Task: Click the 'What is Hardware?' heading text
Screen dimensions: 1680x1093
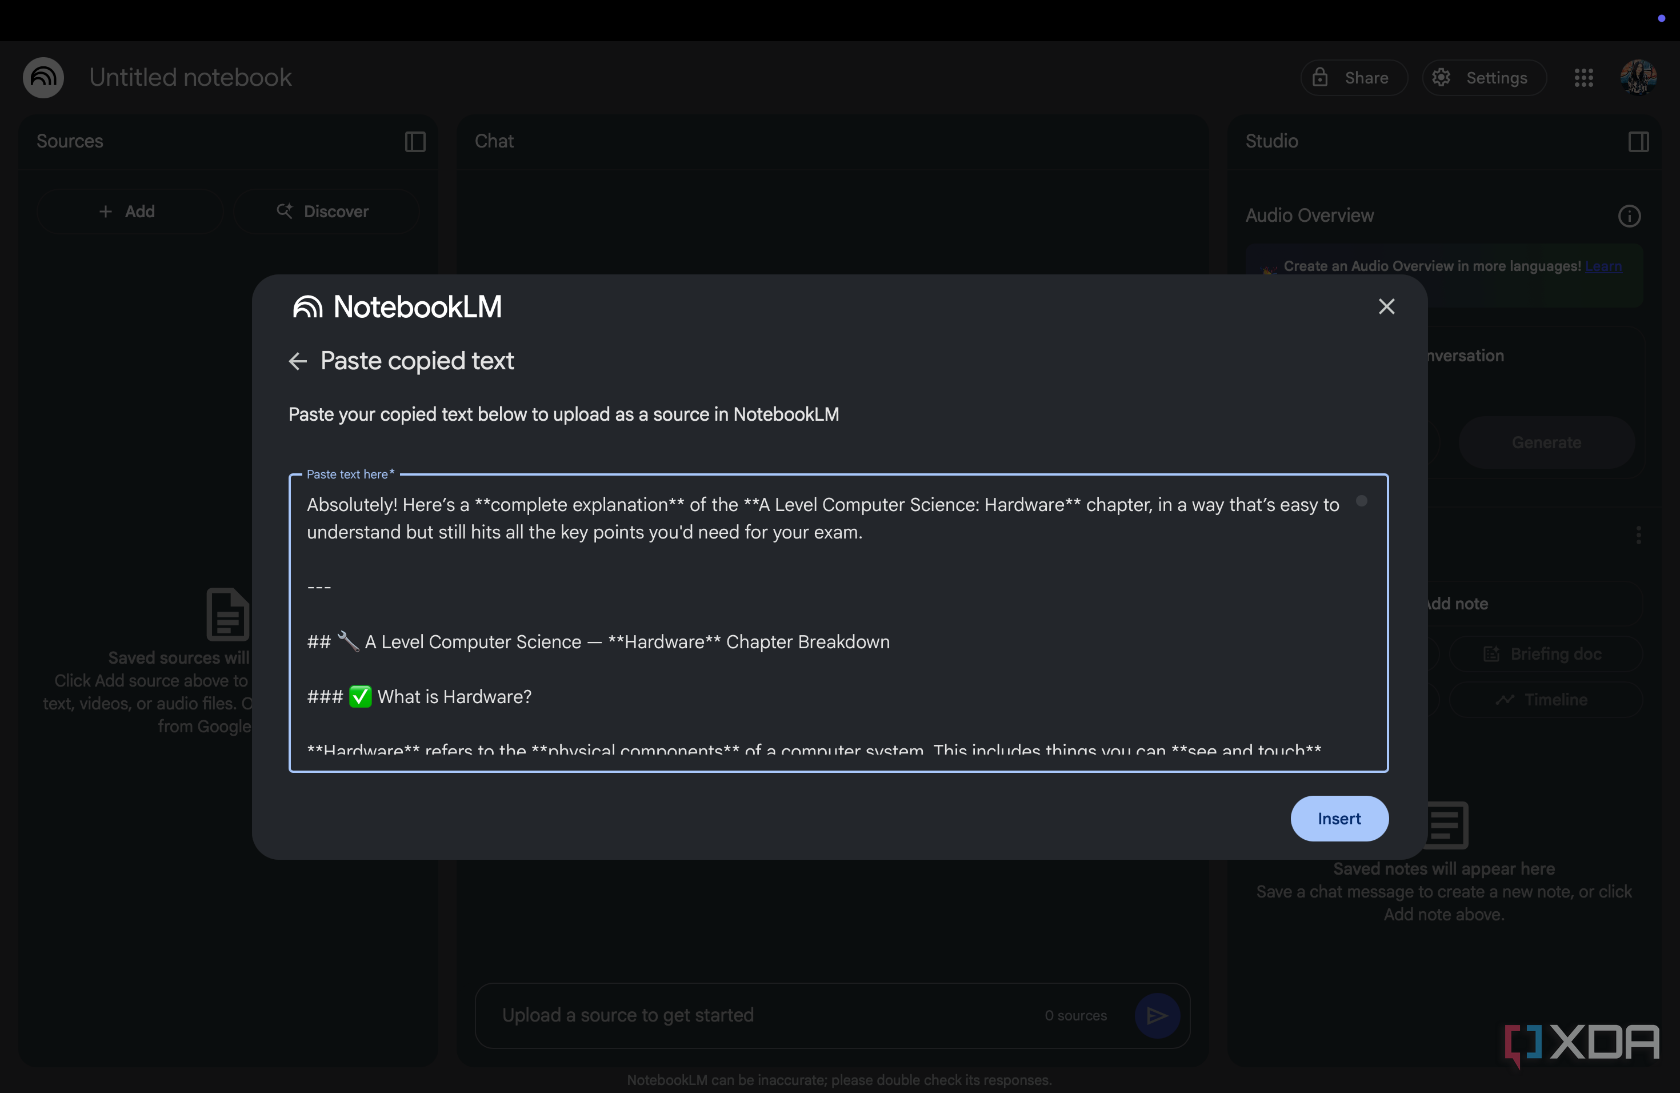Action: pos(455,697)
